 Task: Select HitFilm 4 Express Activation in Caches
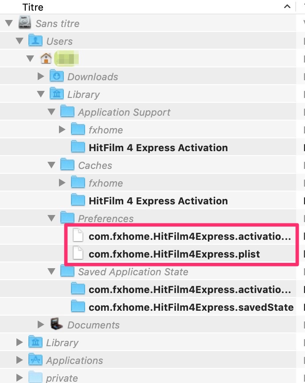[158, 201]
